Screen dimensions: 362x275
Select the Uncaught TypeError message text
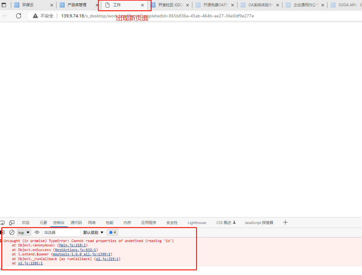tap(89, 241)
